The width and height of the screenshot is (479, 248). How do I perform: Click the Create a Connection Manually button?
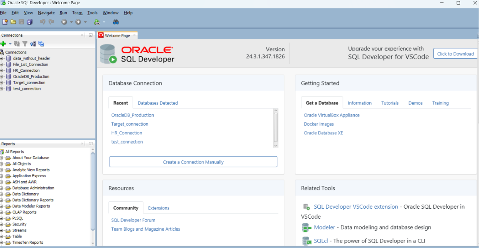(x=193, y=161)
